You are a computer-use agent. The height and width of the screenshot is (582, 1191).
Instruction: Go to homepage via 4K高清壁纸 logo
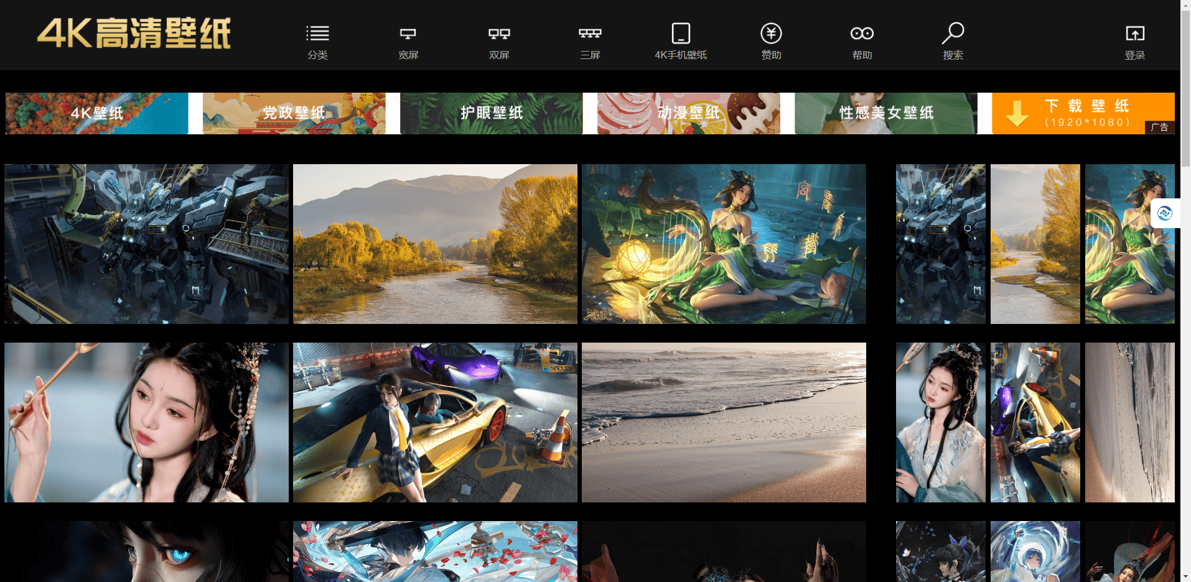134,34
